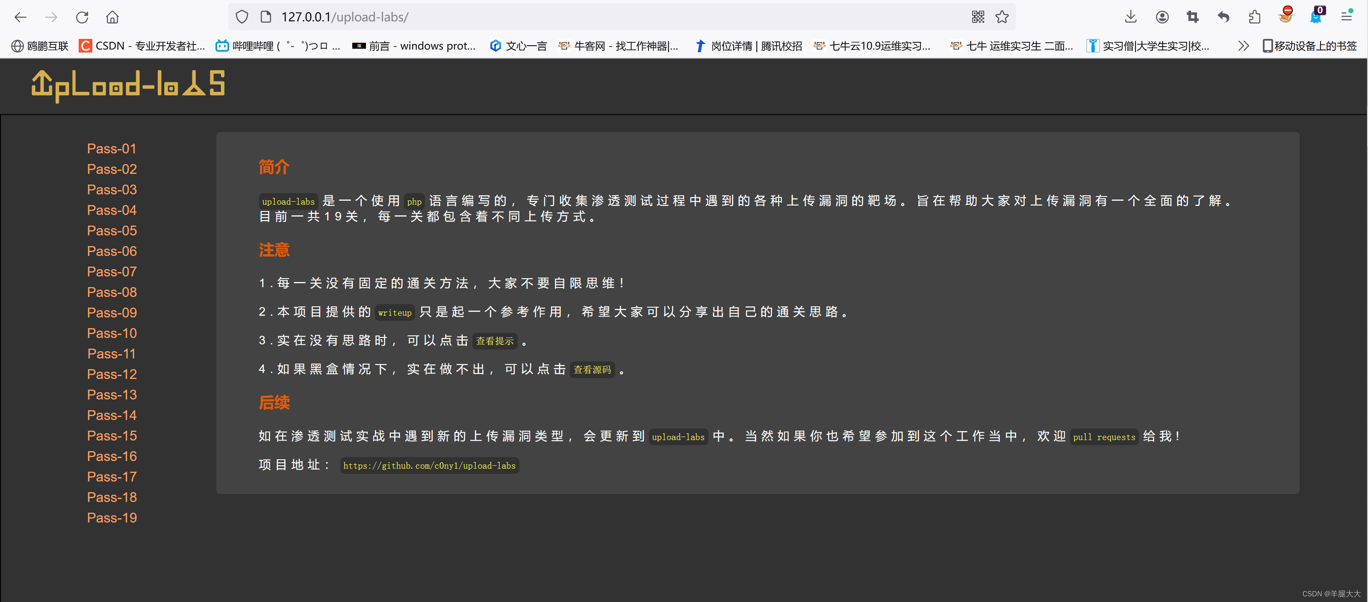Open the Pass-12 link
Image resolution: width=1368 pixels, height=602 pixels.
112,374
